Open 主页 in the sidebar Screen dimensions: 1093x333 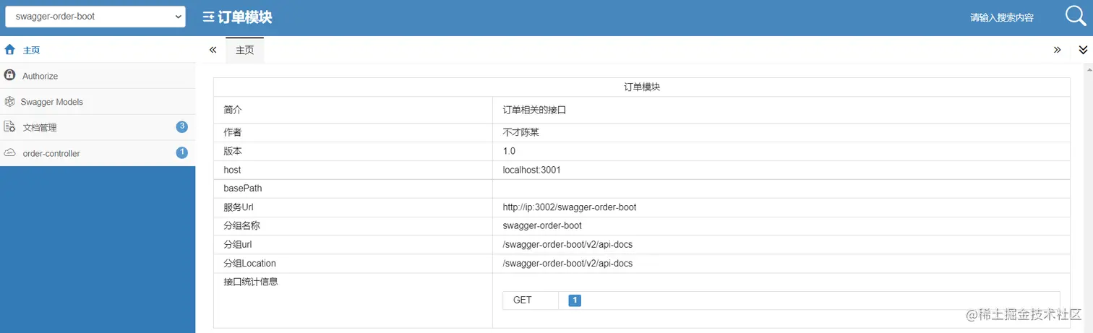98,50
